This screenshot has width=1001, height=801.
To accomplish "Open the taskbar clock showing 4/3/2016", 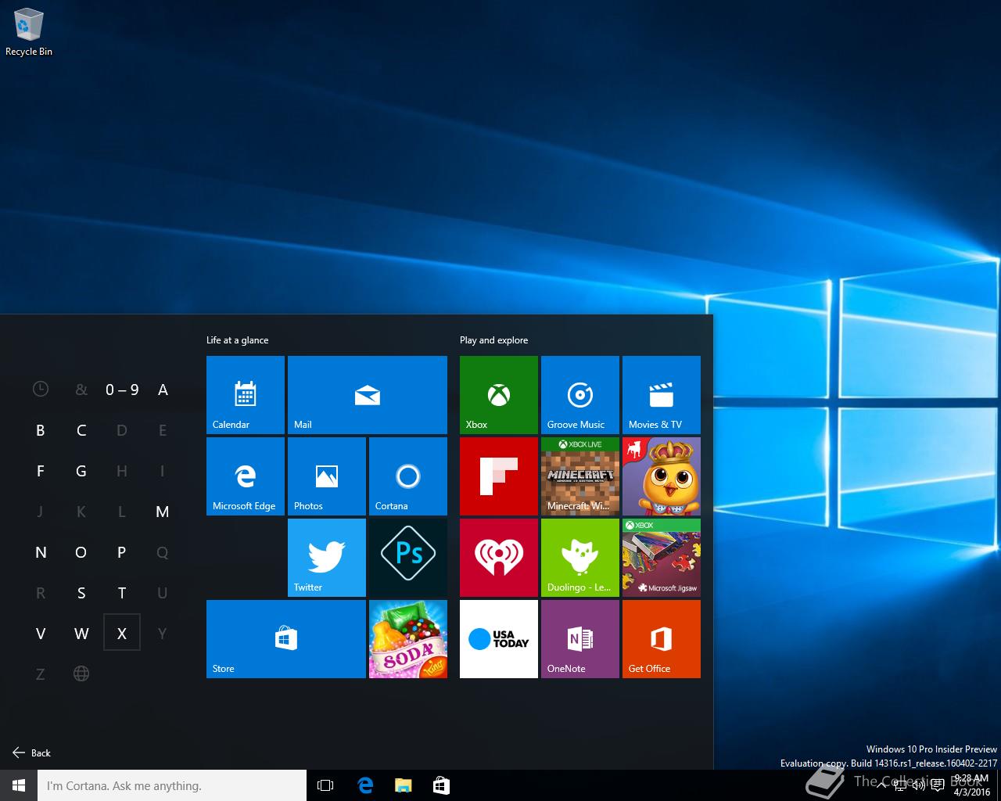I will pyautogui.click(x=971, y=785).
